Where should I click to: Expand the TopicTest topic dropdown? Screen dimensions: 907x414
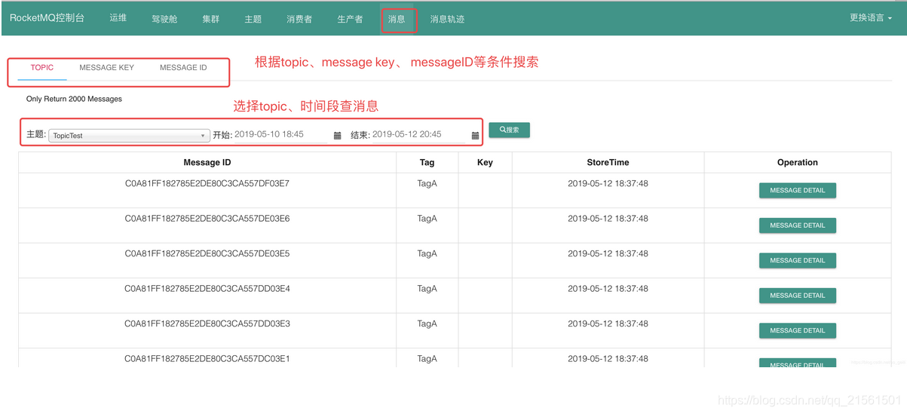point(129,136)
